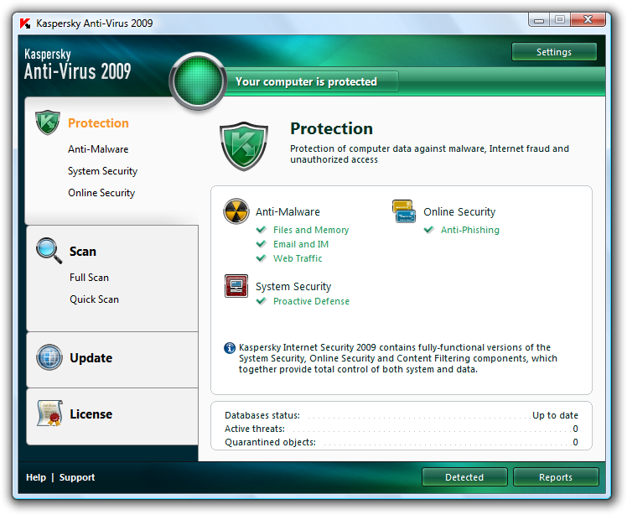Click the blue information icon

(x=230, y=347)
